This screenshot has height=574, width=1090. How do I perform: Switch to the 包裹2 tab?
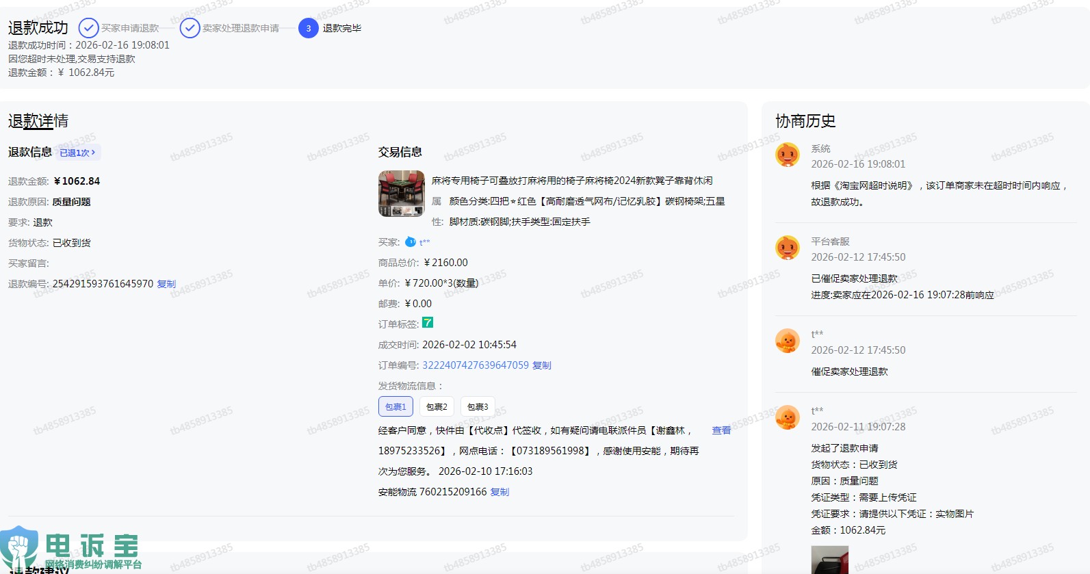point(437,406)
